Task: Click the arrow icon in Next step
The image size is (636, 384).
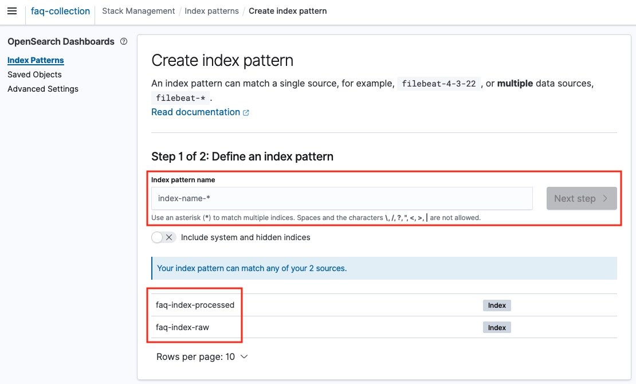Action: coord(604,198)
